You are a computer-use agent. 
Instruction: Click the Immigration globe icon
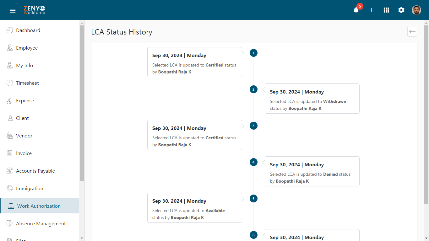point(10,189)
